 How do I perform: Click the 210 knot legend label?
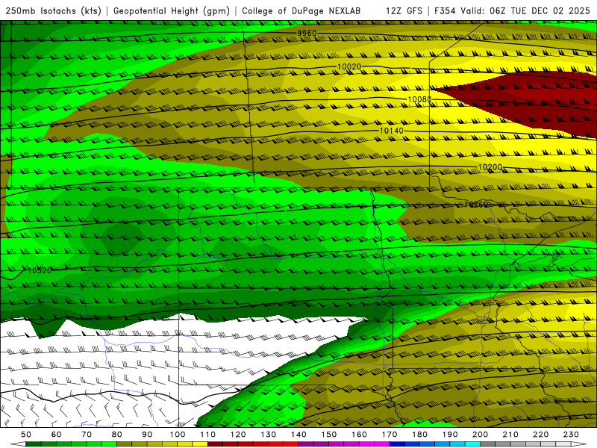(510, 435)
